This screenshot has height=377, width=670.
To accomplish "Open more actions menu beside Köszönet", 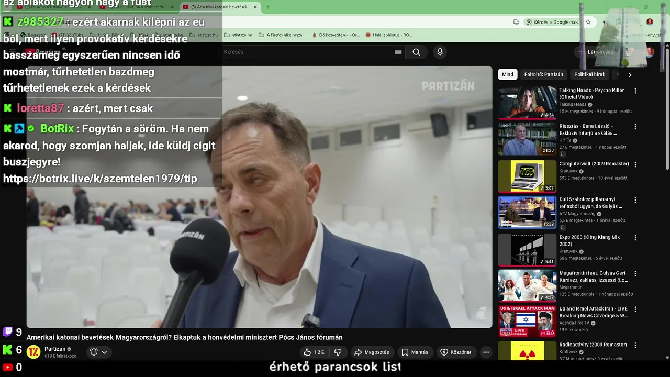I will 486,352.
